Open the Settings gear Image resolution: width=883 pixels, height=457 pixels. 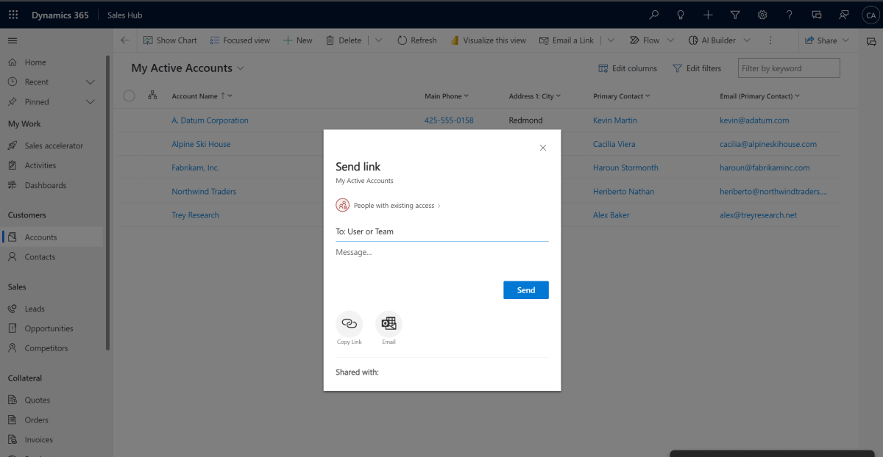pyautogui.click(x=762, y=15)
